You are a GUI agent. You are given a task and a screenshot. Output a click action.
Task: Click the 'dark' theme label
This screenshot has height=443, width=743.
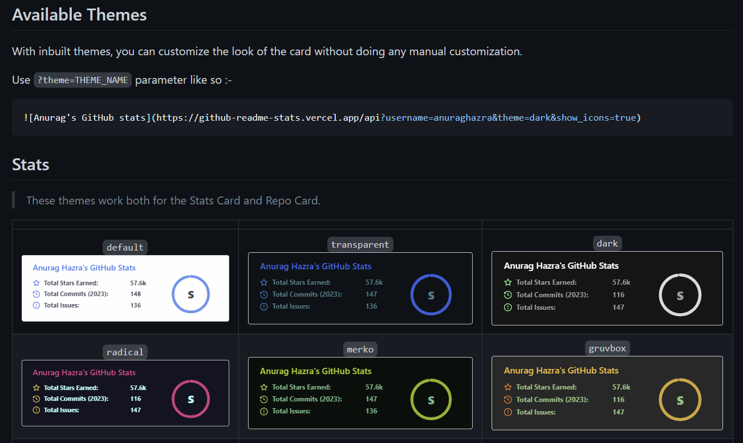coord(607,243)
